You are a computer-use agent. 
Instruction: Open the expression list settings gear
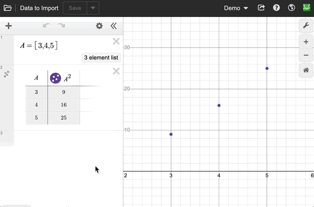99,26
